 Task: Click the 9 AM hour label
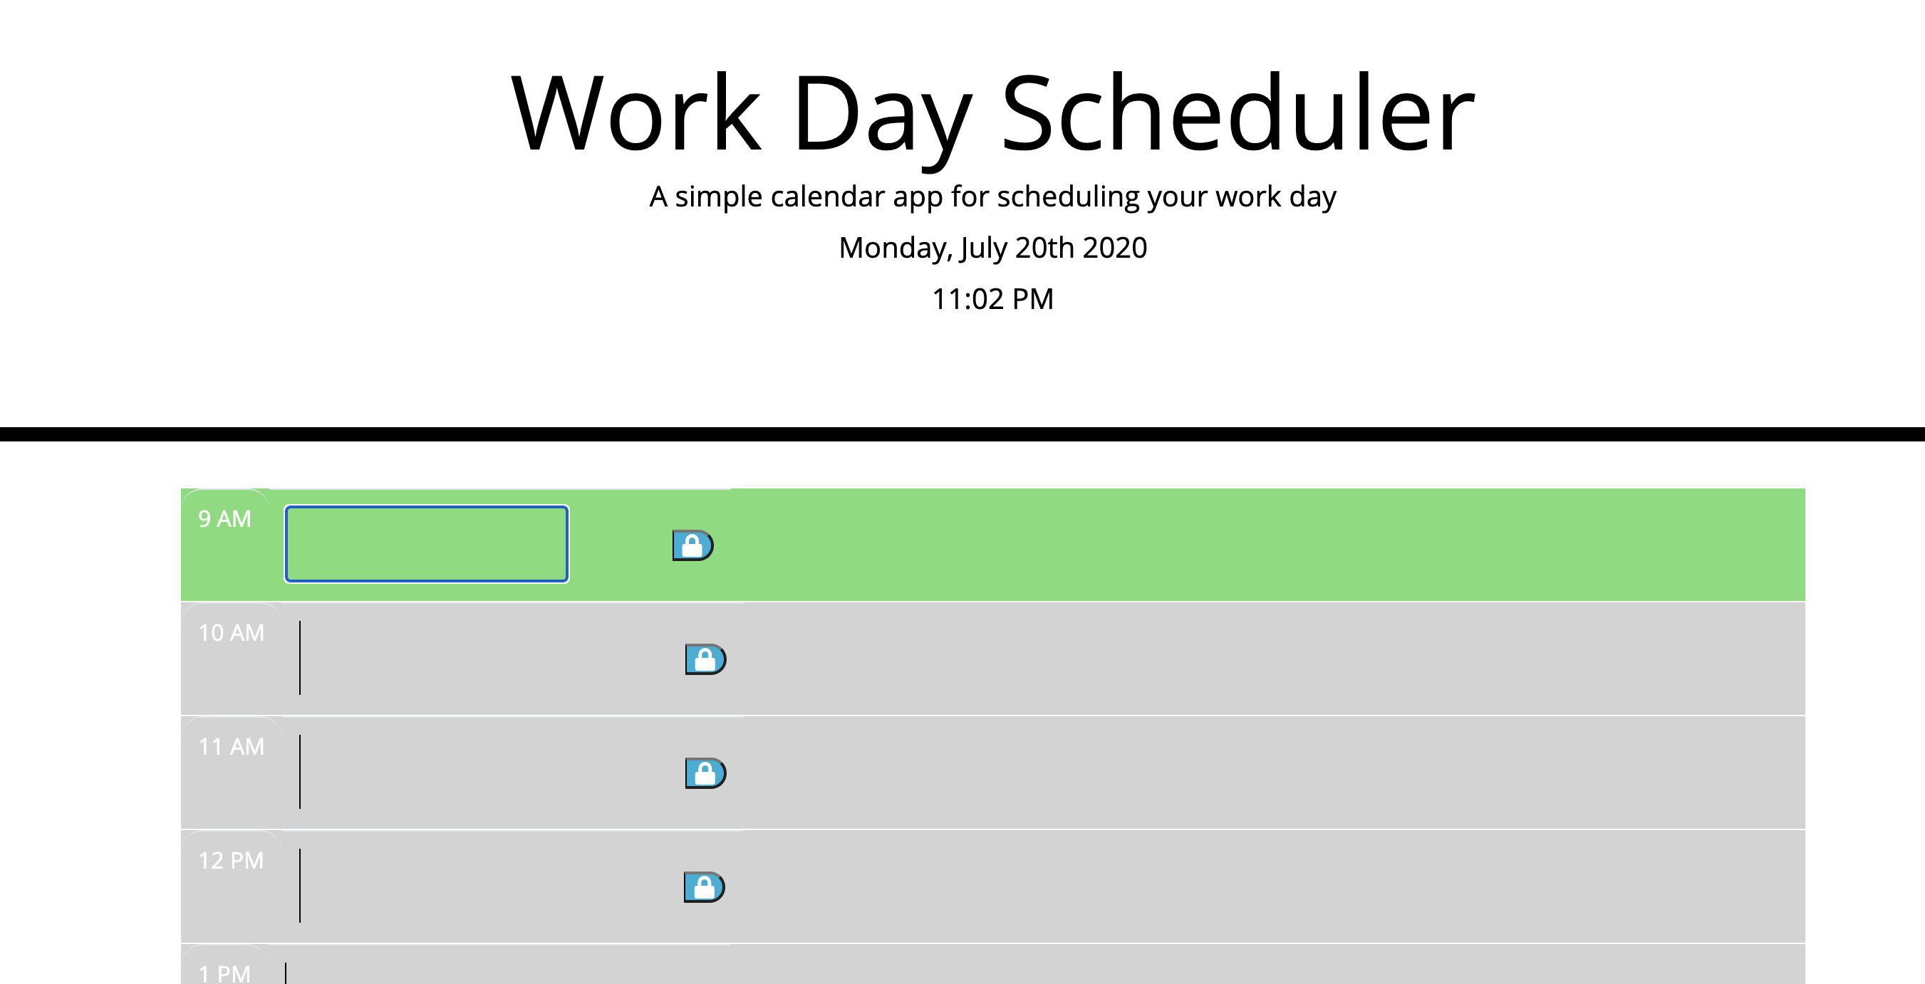pos(225,518)
